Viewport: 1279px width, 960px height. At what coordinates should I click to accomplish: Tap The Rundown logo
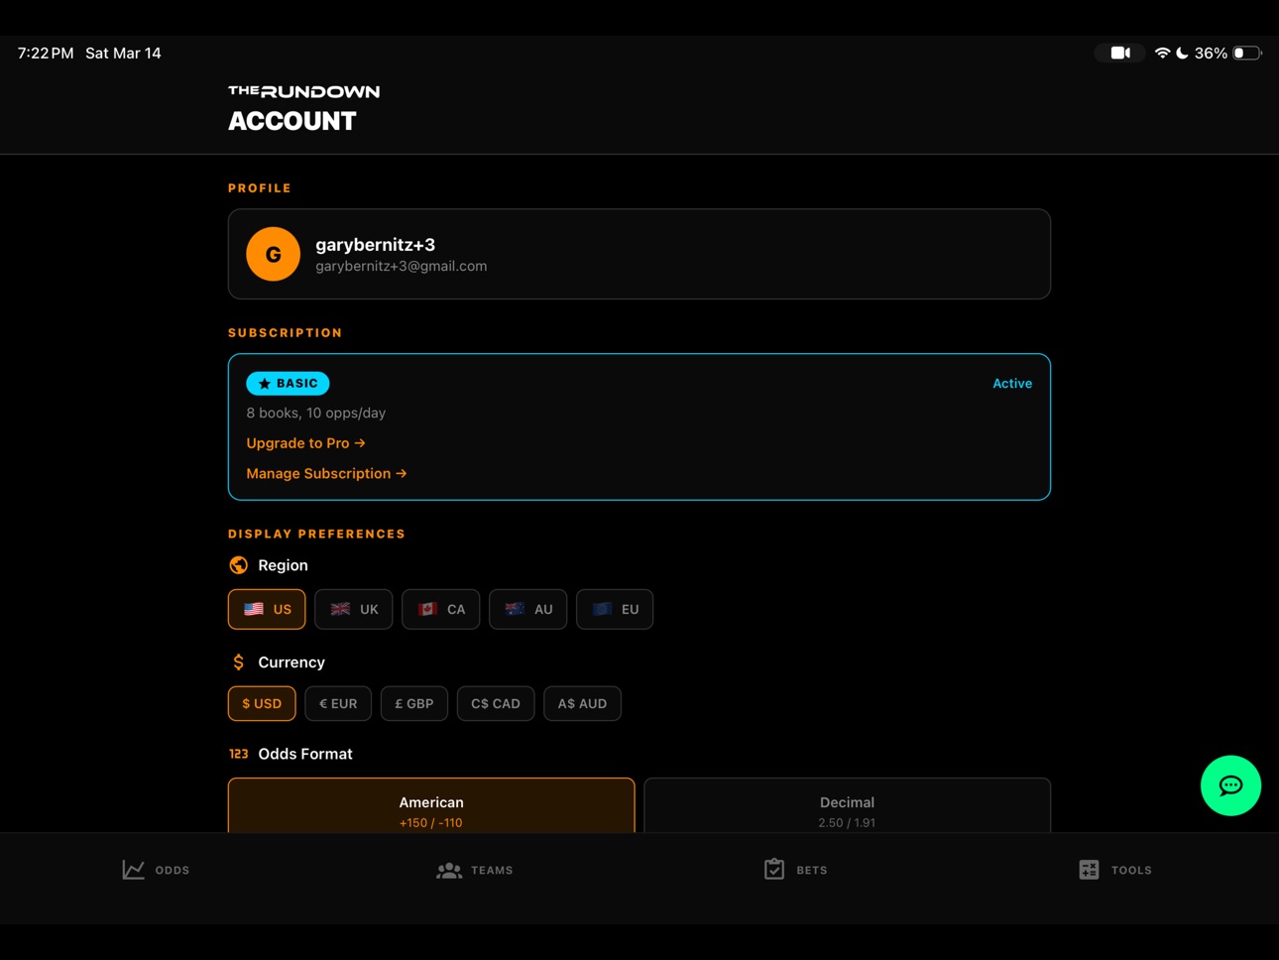303,91
